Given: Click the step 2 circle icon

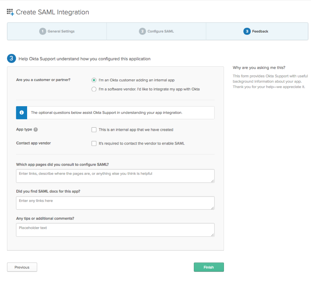Looking at the screenshot, I should [x=142, y=31].
